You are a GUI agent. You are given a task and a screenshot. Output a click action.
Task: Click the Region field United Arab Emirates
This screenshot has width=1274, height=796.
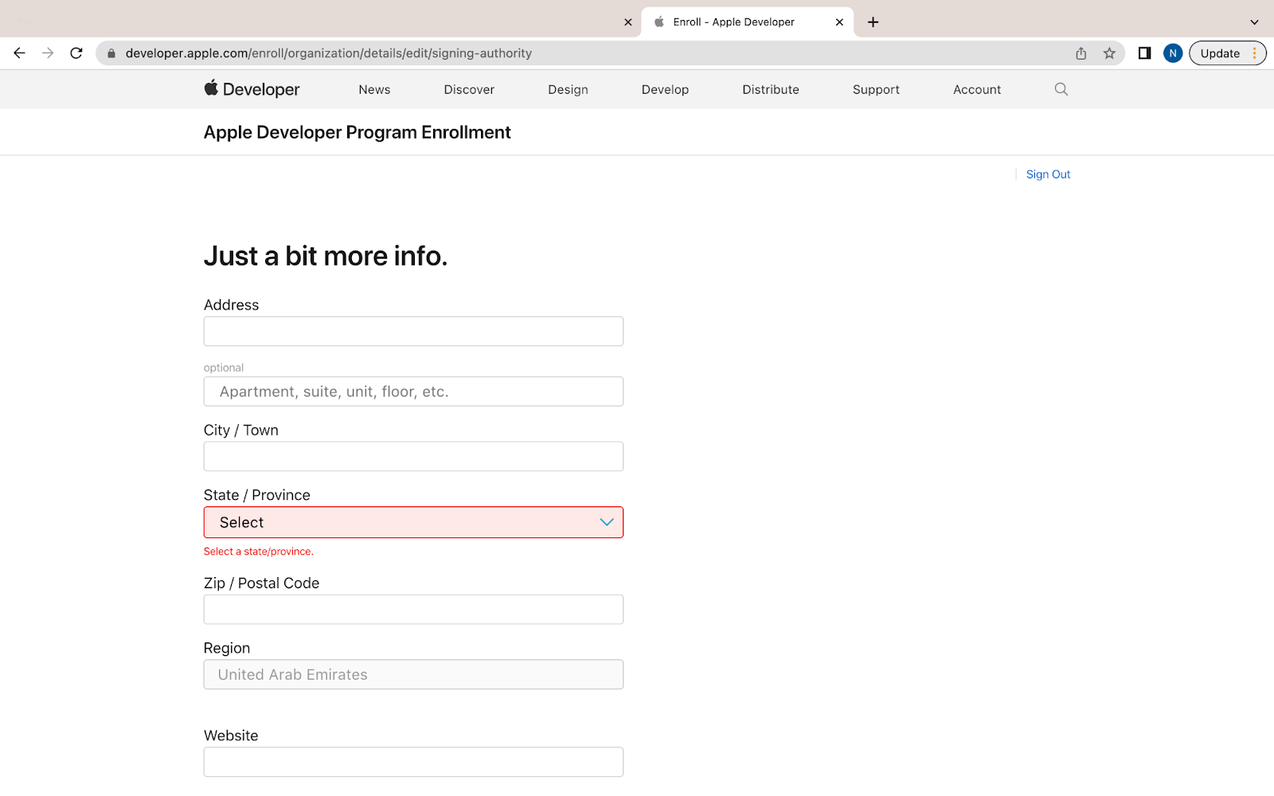[413, 674]
